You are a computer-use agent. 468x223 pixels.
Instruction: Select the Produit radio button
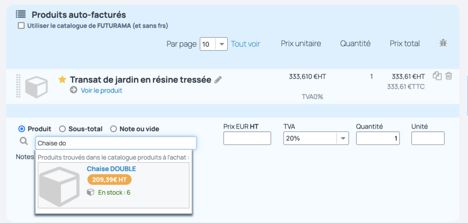[21, 129]
